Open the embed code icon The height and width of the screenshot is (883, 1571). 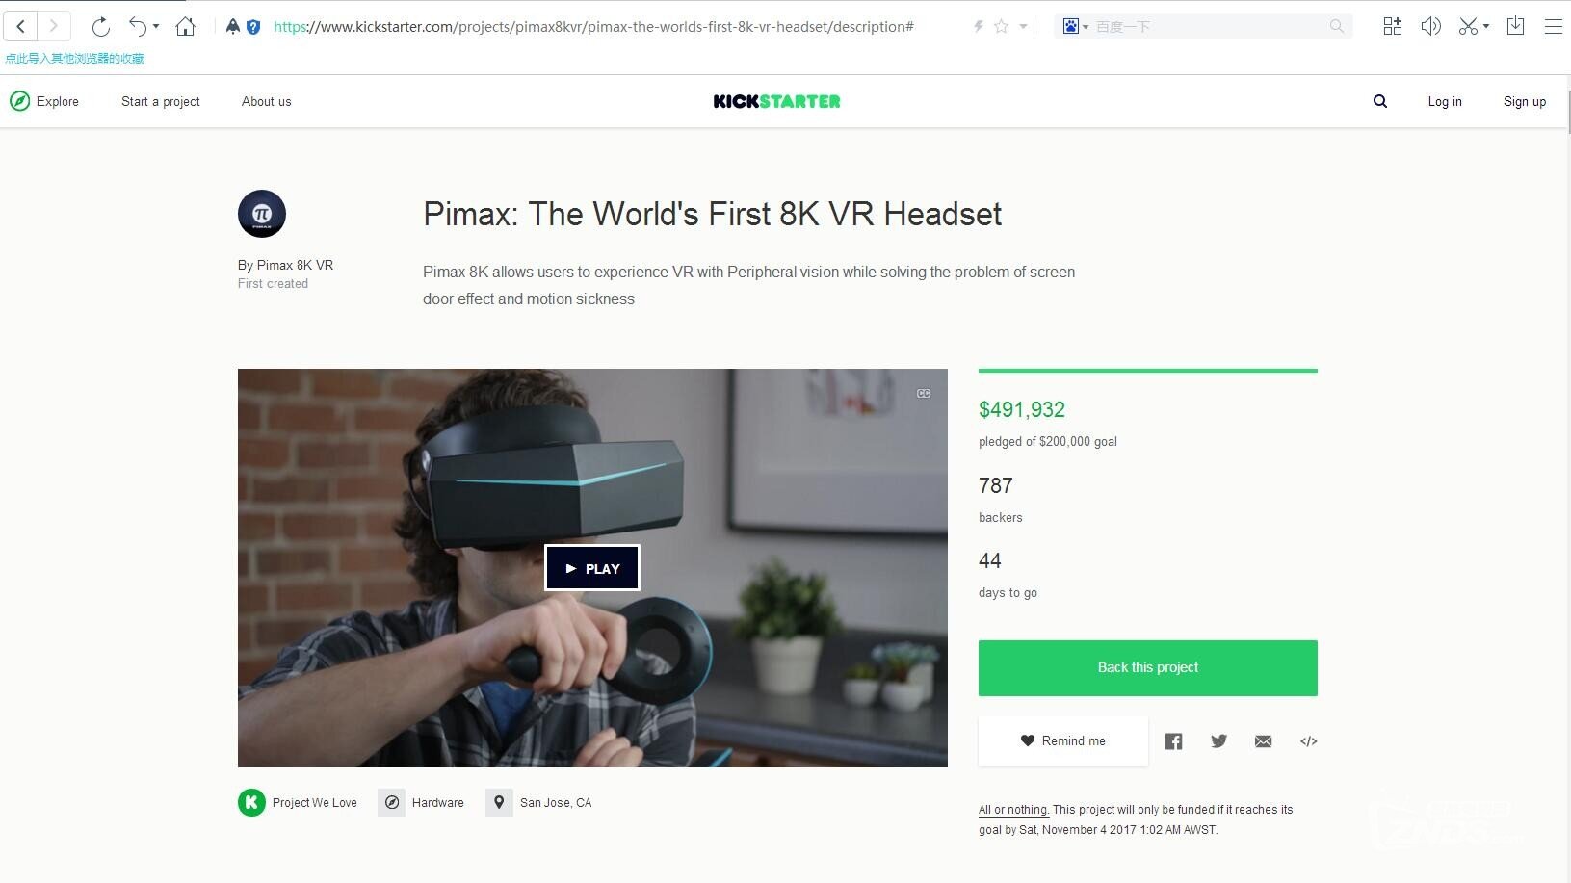(x=1308, y=740)
